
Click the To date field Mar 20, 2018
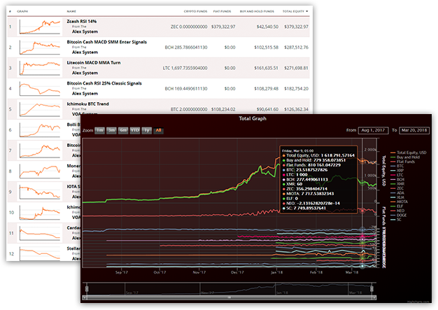pyautogui.click(x=414, y=130)
